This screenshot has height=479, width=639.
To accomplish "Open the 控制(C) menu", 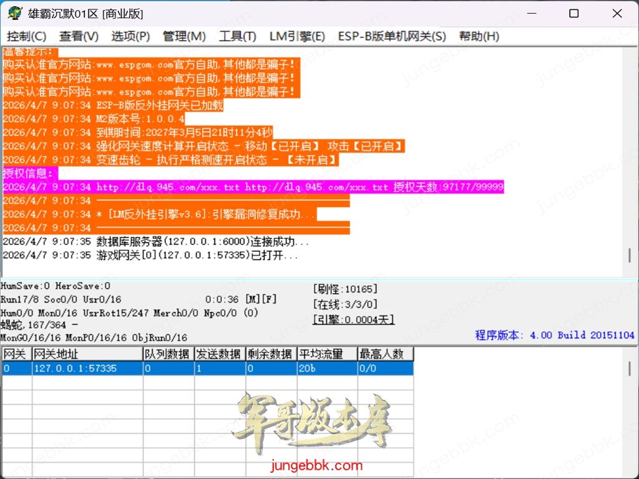I will click(27, 36).
